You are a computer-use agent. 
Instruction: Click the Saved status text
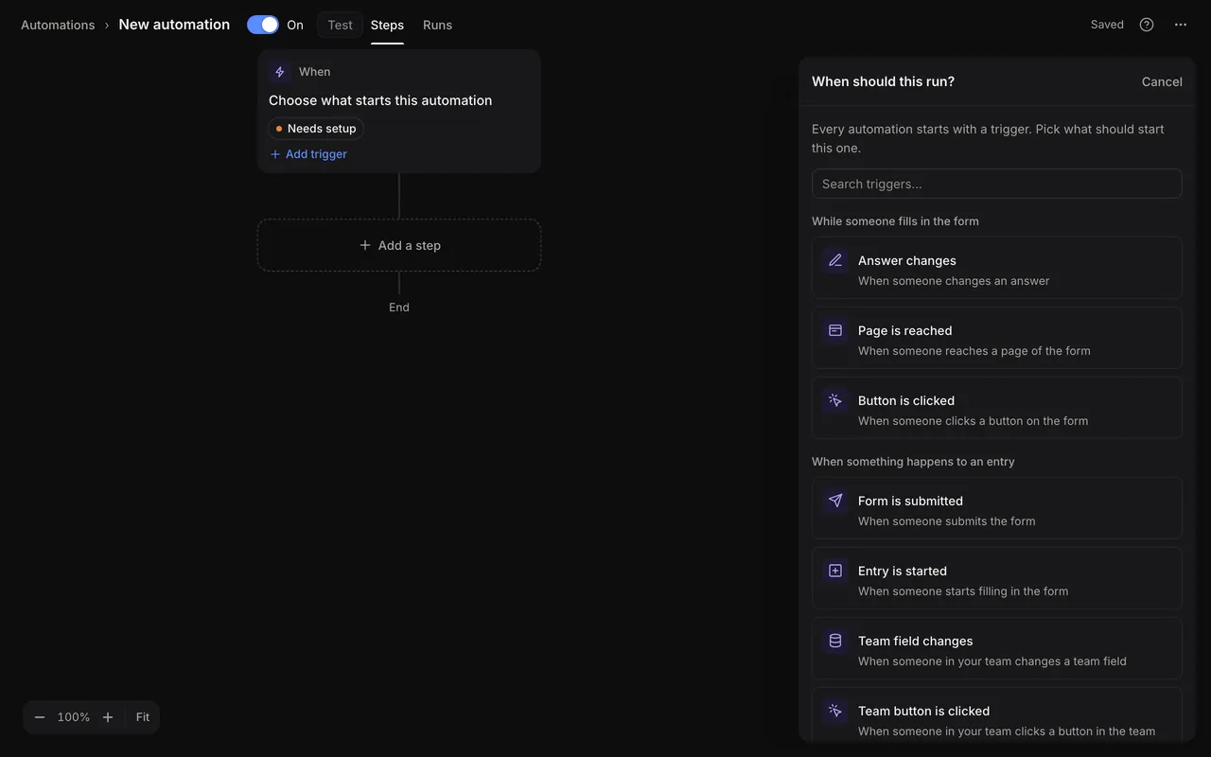click(x=1107, y=25)
